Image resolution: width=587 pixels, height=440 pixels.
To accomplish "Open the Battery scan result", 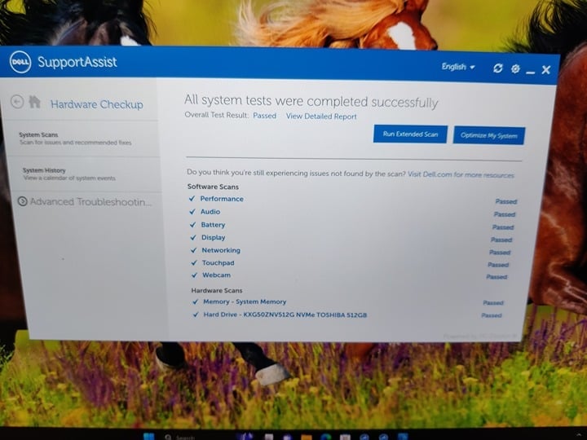I will click(x=213, y=225).
